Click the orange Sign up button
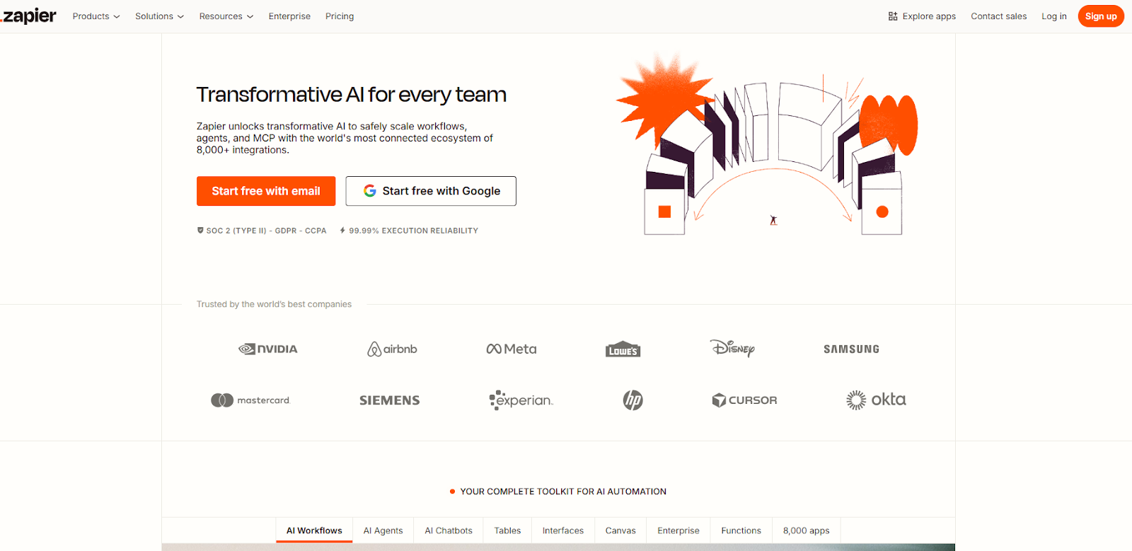 pyautogui.click(x=1101, y=16)
